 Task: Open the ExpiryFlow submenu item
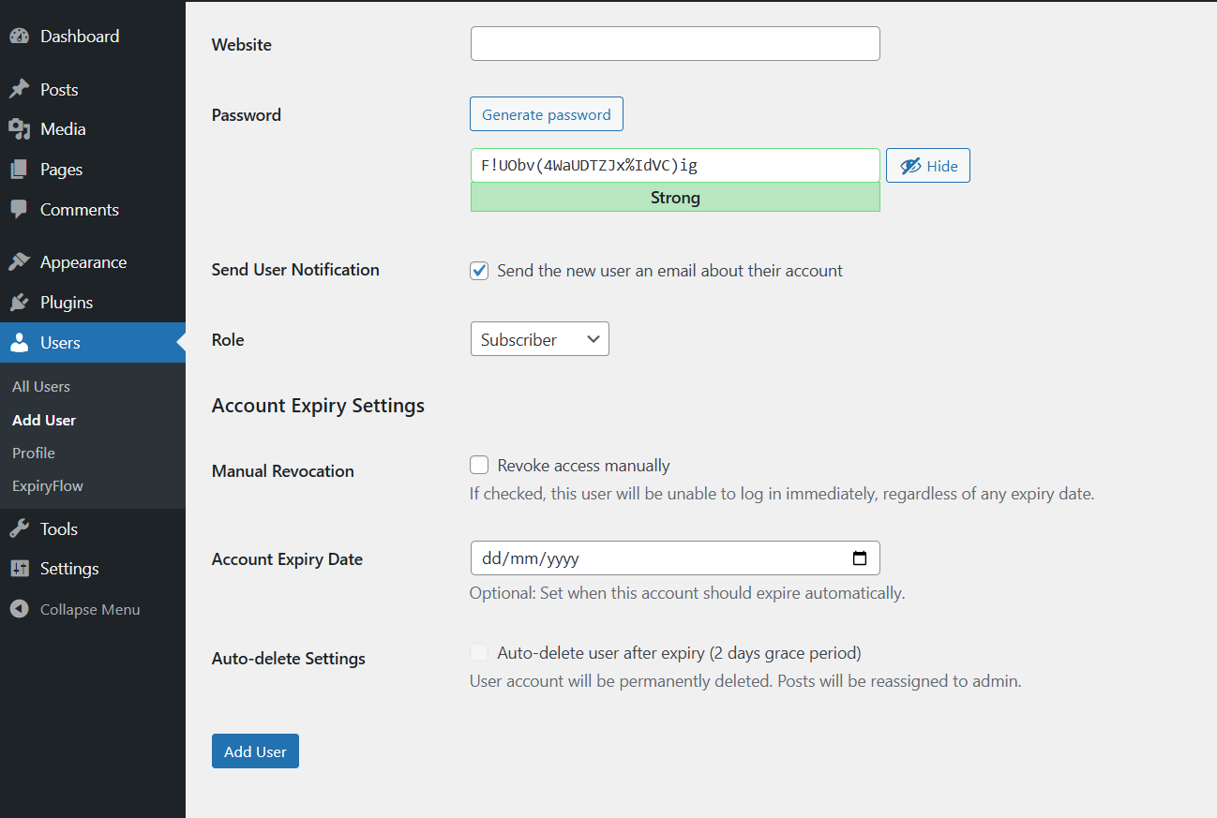click(x=48, y=485)
